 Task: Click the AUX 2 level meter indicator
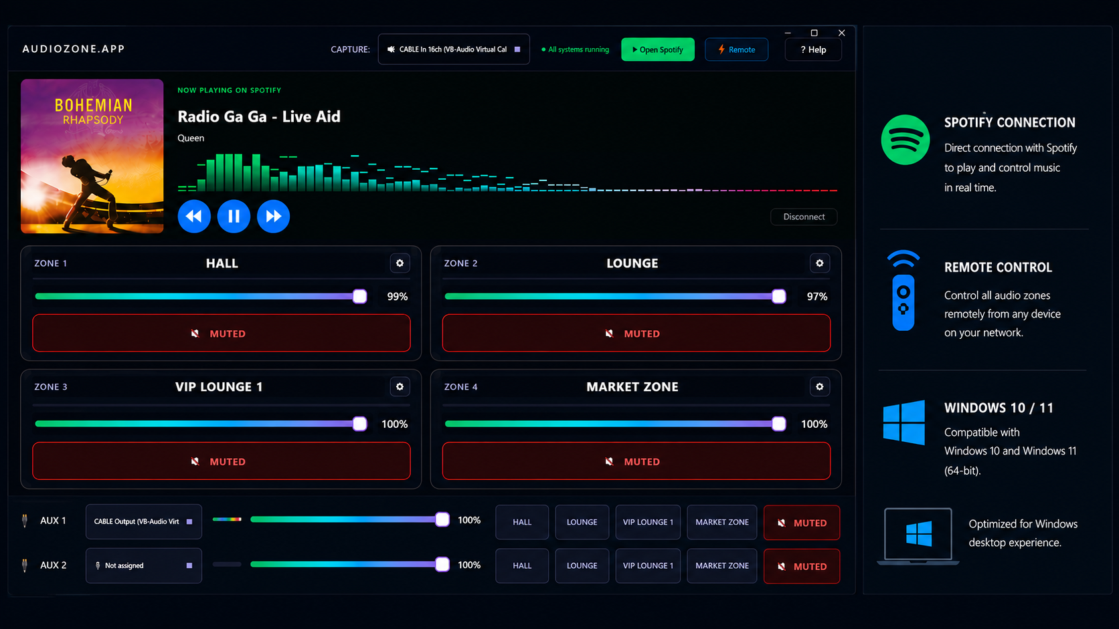[x=227, y=564]
